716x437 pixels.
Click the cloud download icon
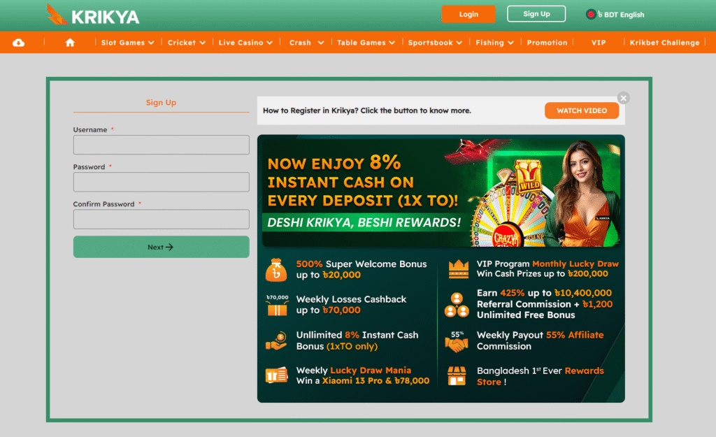(19, 43)
